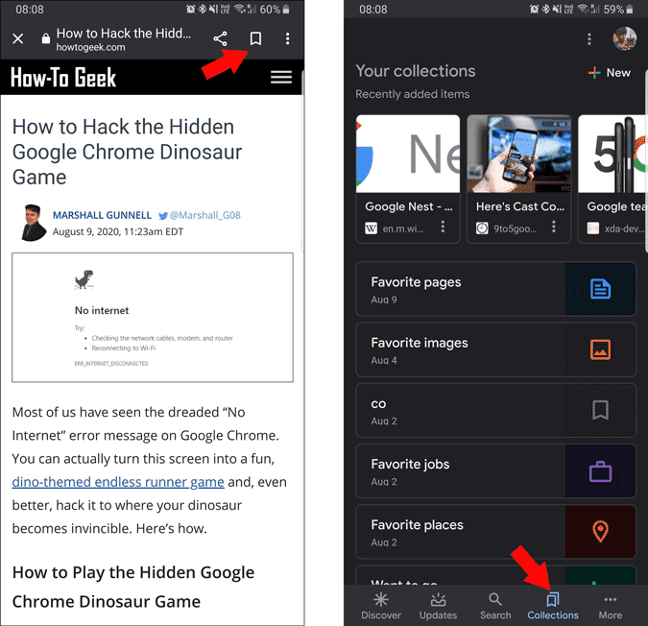The image size is (648, 626).
Task: Tap the account profile avatar
Action: pos(624,38)
